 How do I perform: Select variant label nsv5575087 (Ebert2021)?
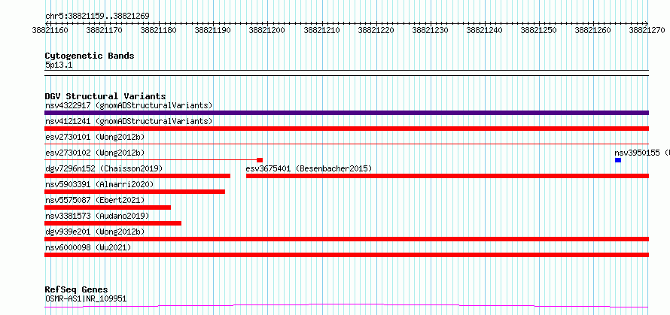coord(95,200)
